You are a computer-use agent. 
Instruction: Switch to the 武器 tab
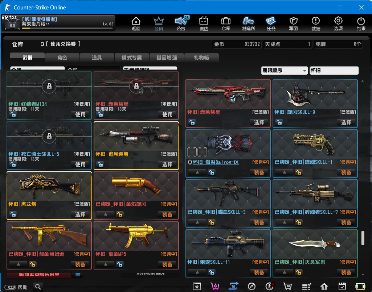(27, 58)
